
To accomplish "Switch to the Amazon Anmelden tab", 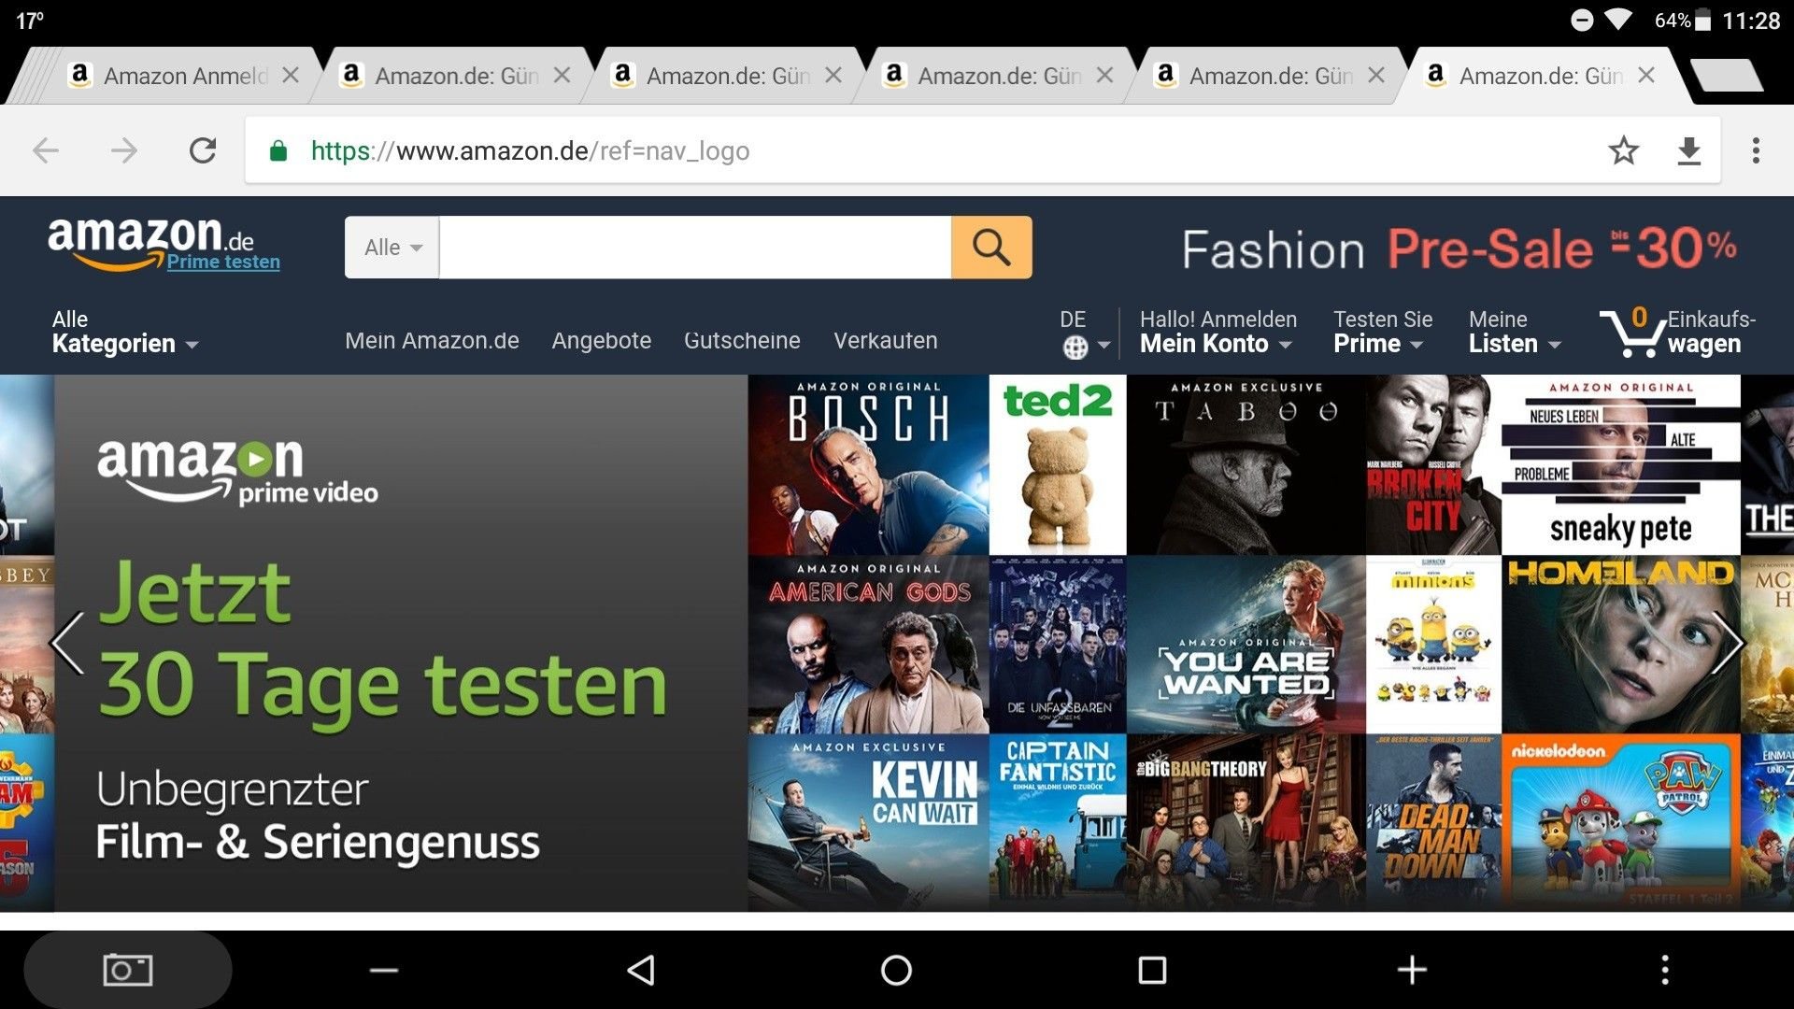I will pos(168,75).
